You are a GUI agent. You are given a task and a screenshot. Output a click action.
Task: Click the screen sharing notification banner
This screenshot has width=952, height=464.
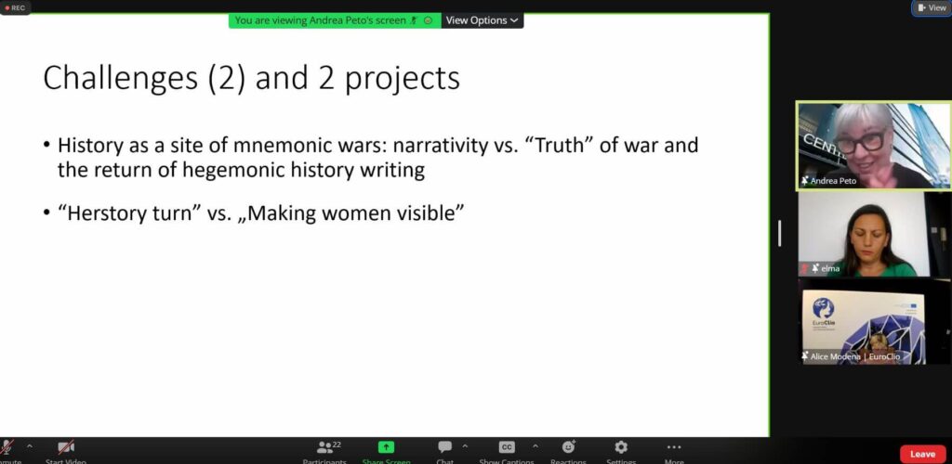tap(334, 20)
